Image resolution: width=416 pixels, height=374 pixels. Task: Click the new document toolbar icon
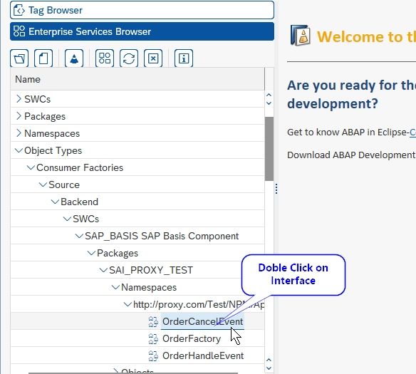tap(43, 58)
